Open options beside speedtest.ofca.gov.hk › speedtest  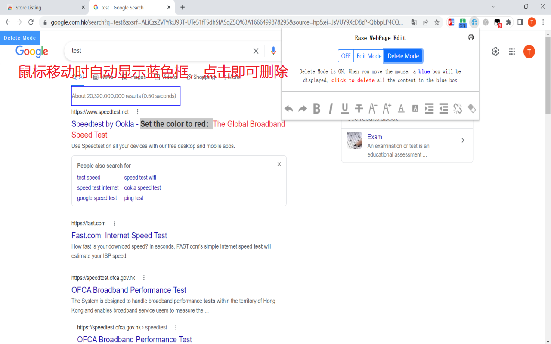[176, 327]
